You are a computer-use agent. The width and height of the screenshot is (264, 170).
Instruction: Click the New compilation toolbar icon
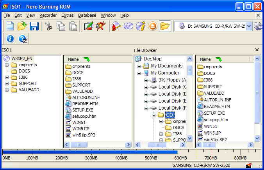tap(10, 26)
